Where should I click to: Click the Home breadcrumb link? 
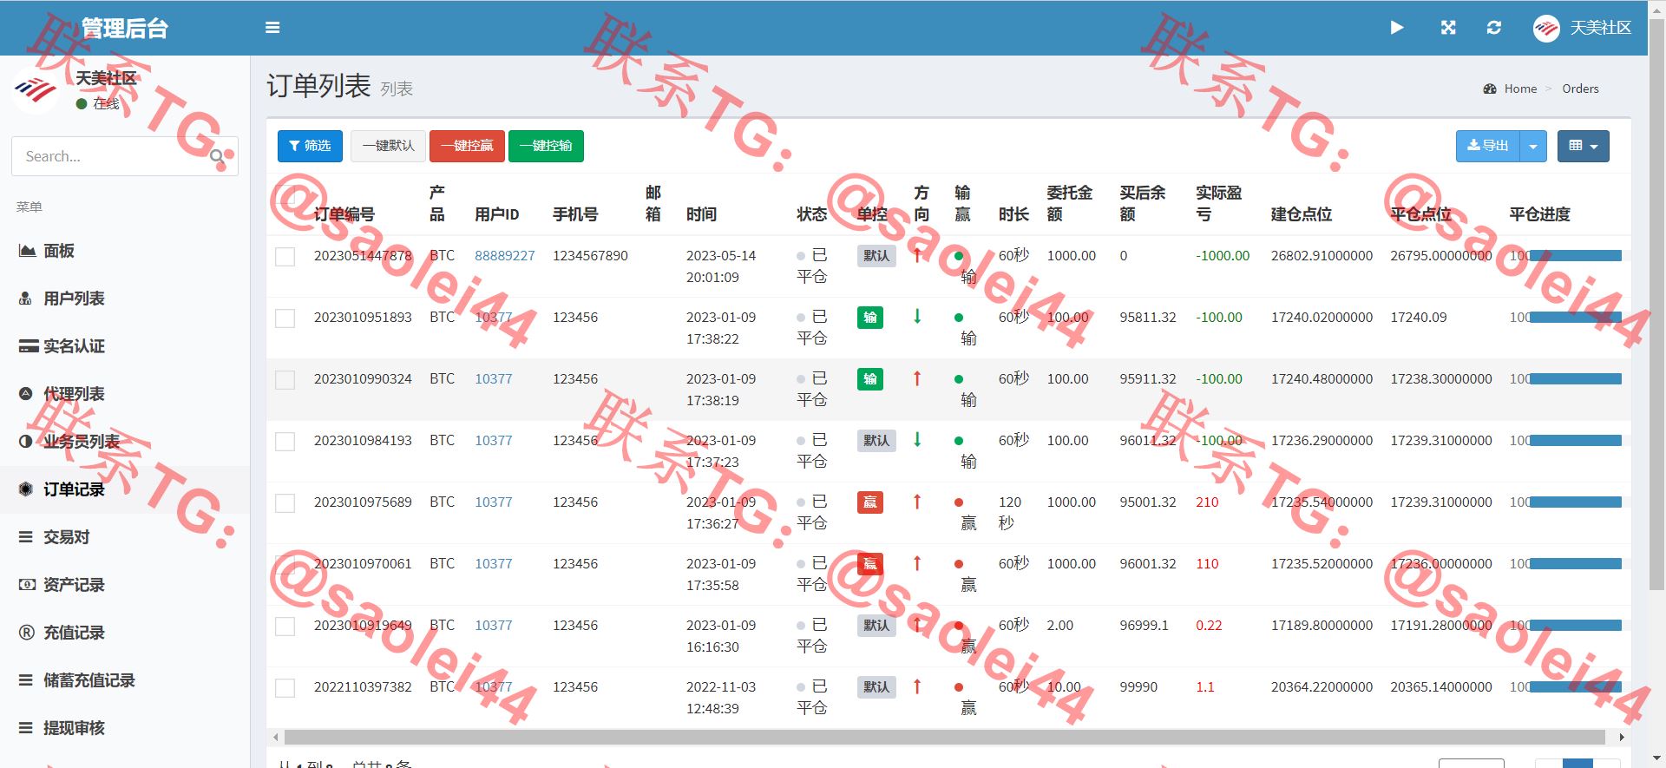click(x=1520, y=89)
